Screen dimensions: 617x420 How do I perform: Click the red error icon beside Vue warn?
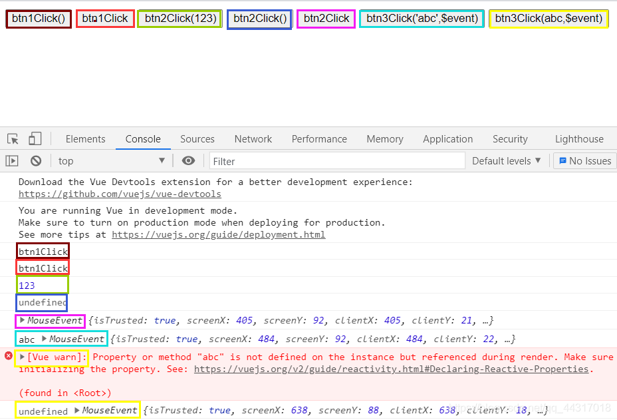(x=9, y=356)
